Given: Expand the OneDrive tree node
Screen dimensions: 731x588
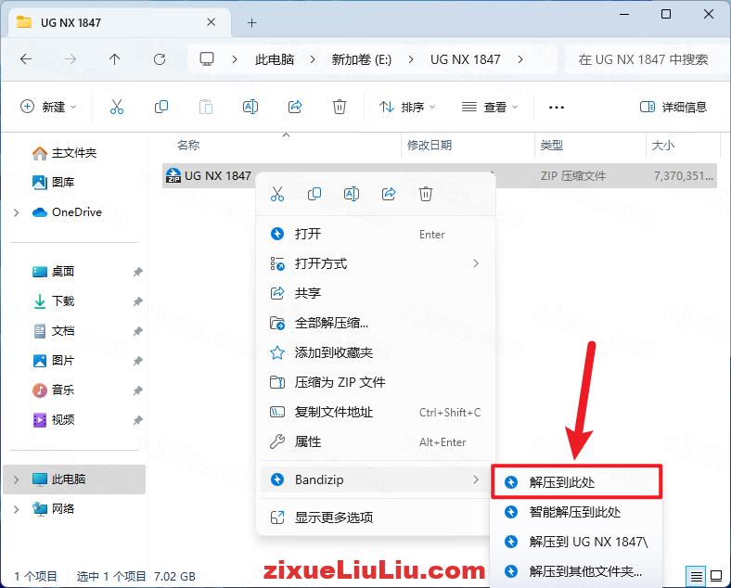Looking at the screenshot, I should click(17, 212).
